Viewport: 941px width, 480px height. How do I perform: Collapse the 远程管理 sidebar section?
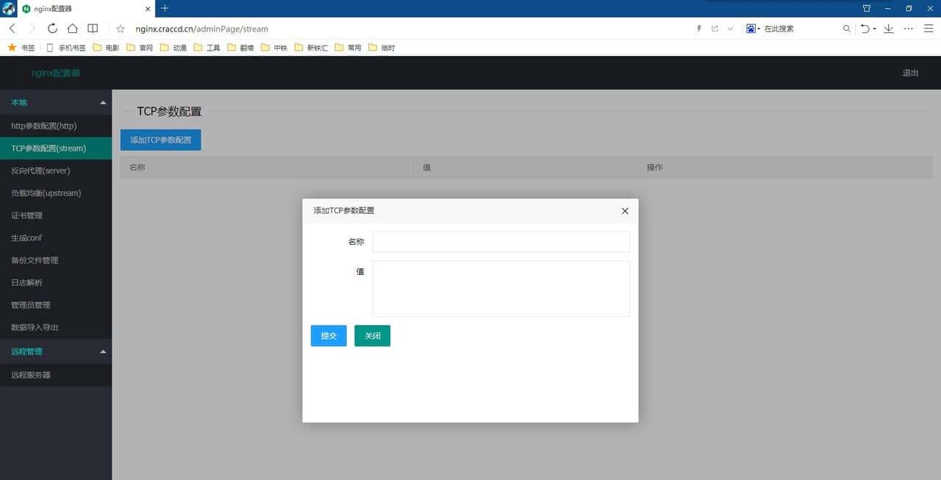point(103,351)
